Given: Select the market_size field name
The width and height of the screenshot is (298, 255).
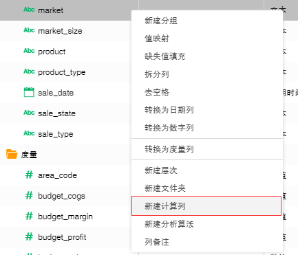Looking at the screenshot, I should [x=60, y=31].
